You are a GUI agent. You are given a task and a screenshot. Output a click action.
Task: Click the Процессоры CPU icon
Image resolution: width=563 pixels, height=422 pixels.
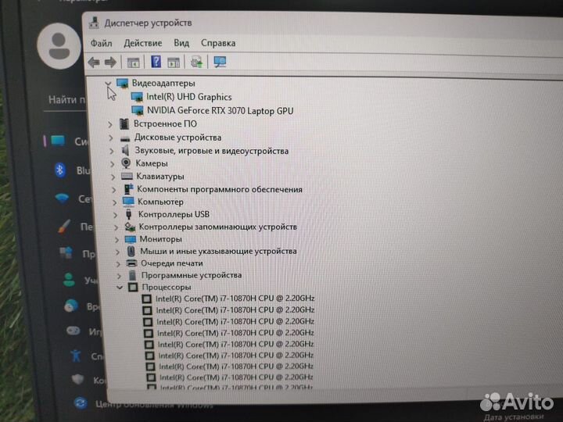(133, 287)
